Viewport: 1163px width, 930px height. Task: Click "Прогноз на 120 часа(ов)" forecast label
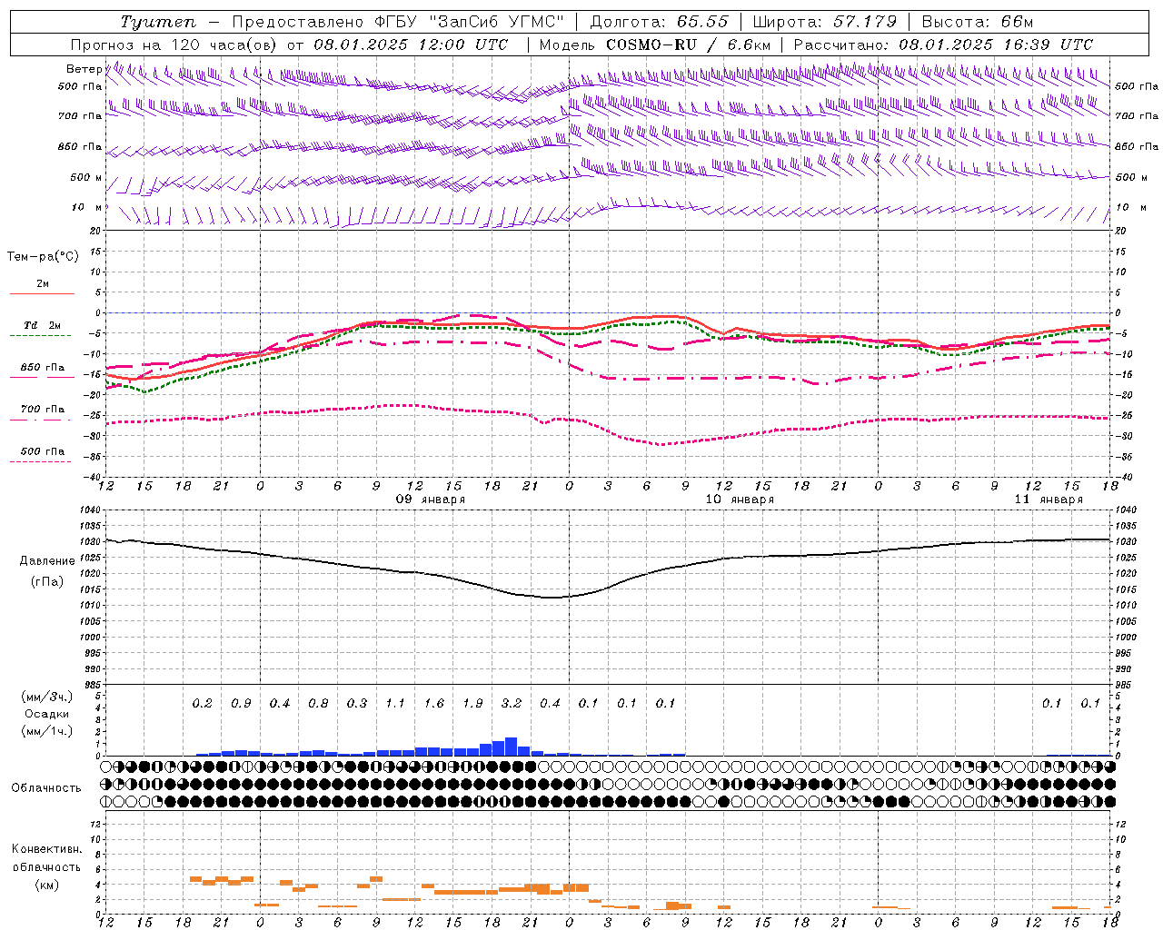174,45
